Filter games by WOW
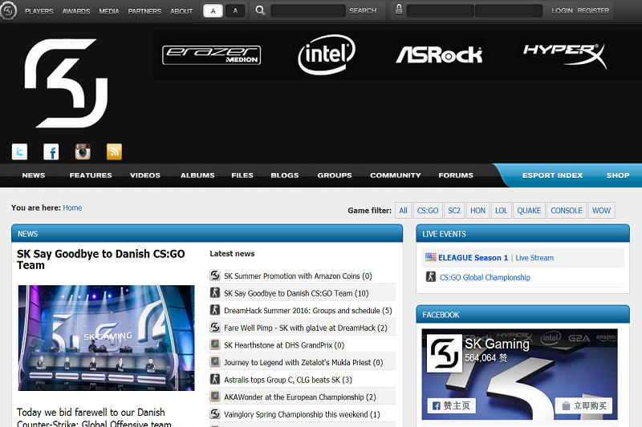The width and height of the screenshot is (642, 427). [601, 211]
